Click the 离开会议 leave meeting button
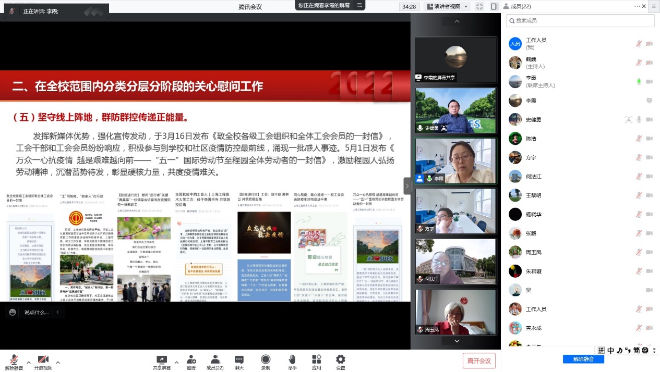Viewport: 660px width, 372px height. tap(478, 361)
